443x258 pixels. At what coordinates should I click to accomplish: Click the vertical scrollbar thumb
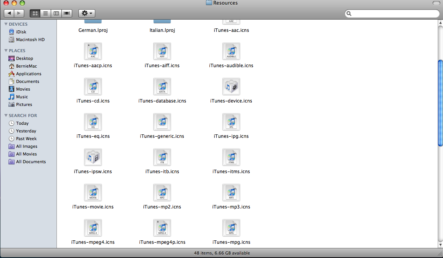pos(440,103)
